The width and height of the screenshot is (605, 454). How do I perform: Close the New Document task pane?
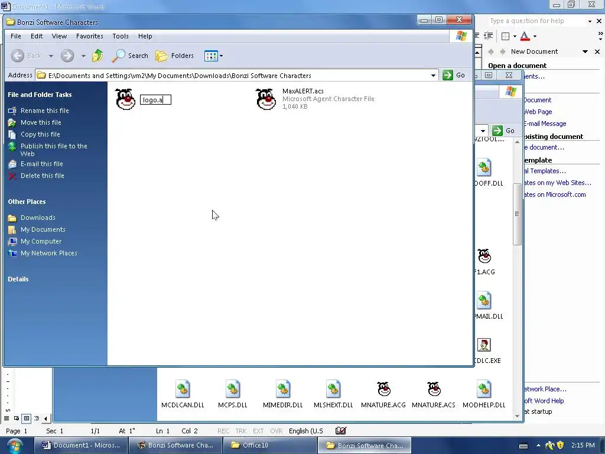[597, 51]
